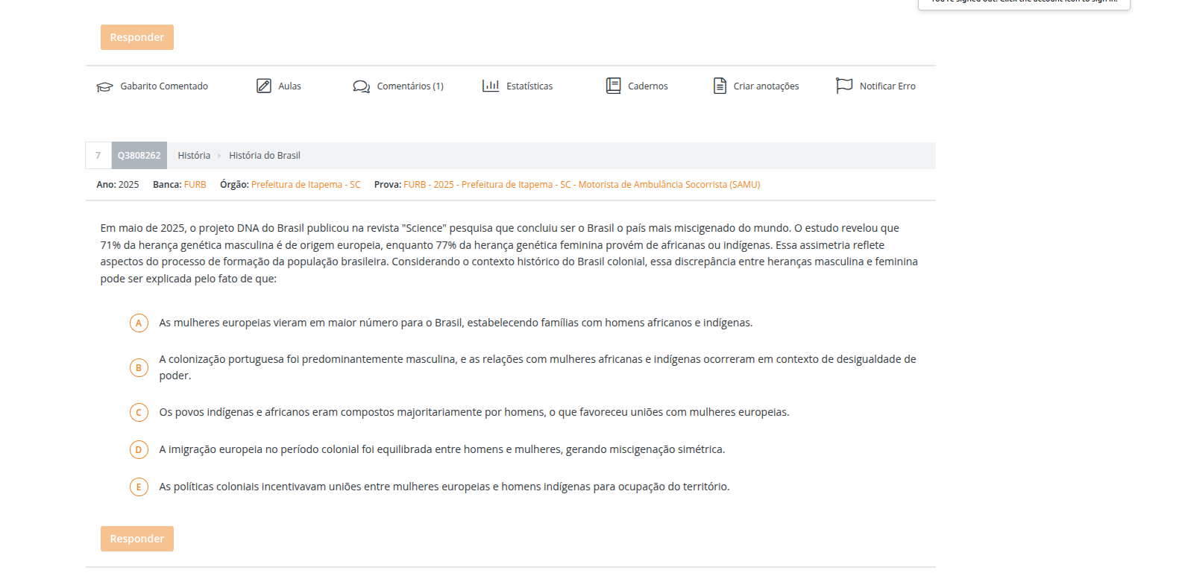Open the Aulas pencil icon
The width and height of the screenshot is (1179, 573).
point(264,86)
